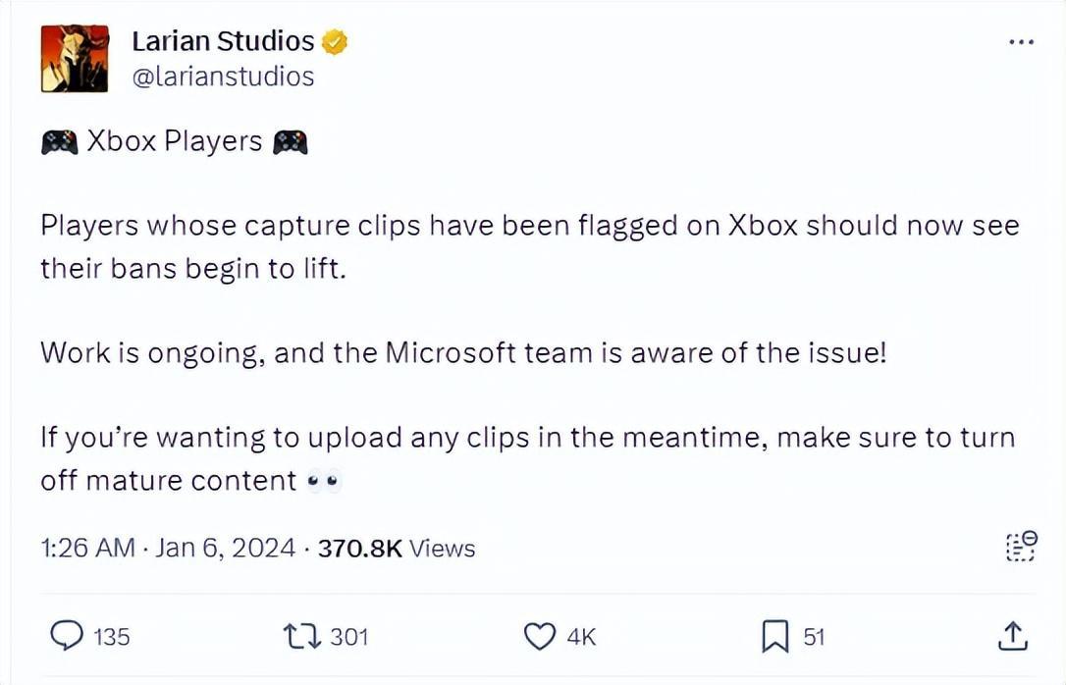Image resolution: width=1066 pixels, height=685 pixels.
Task: Click the controller emoji before "Xbox Players"
Action: click(x=59, y=143)
